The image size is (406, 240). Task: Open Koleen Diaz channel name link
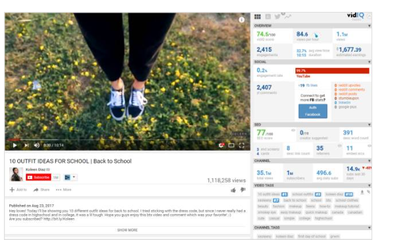[36, 169]
